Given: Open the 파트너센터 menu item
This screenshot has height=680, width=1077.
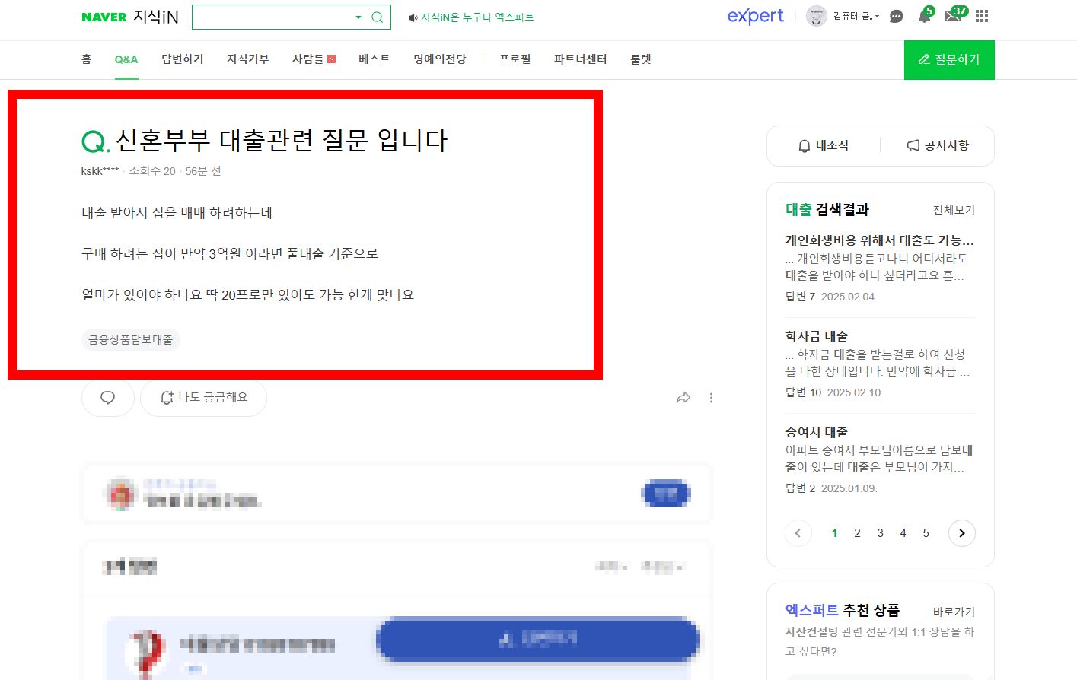Looking at the screenshot, I should coord(581,59).
